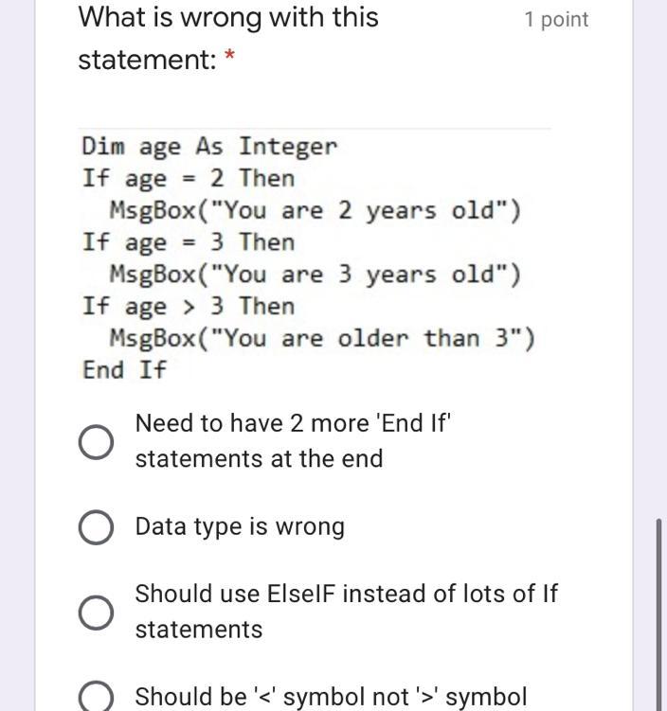Choose the "Should use ElseIF" radio button
Screen dimensions: 667x711
pos(96,613)
